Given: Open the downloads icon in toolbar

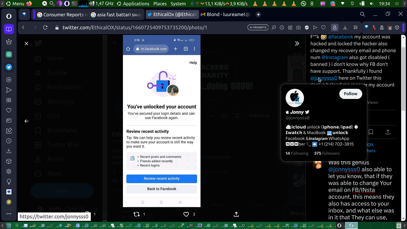Looking at the screenshot, I should click(345, 27).
